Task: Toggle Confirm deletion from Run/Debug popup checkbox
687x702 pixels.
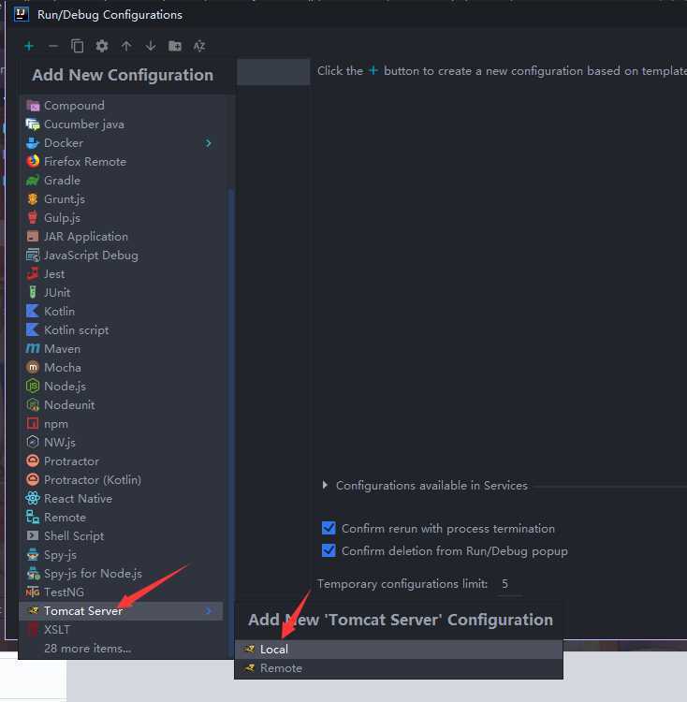Action: coord(329,550)
